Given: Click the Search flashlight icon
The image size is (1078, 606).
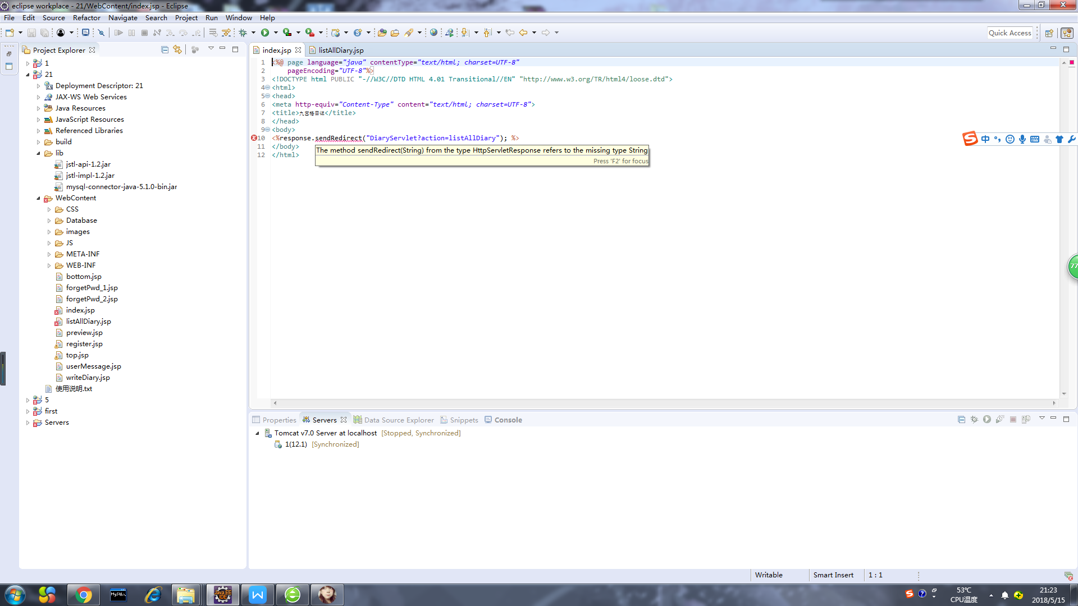Looking at the screenshot, I should coord(409,33).
